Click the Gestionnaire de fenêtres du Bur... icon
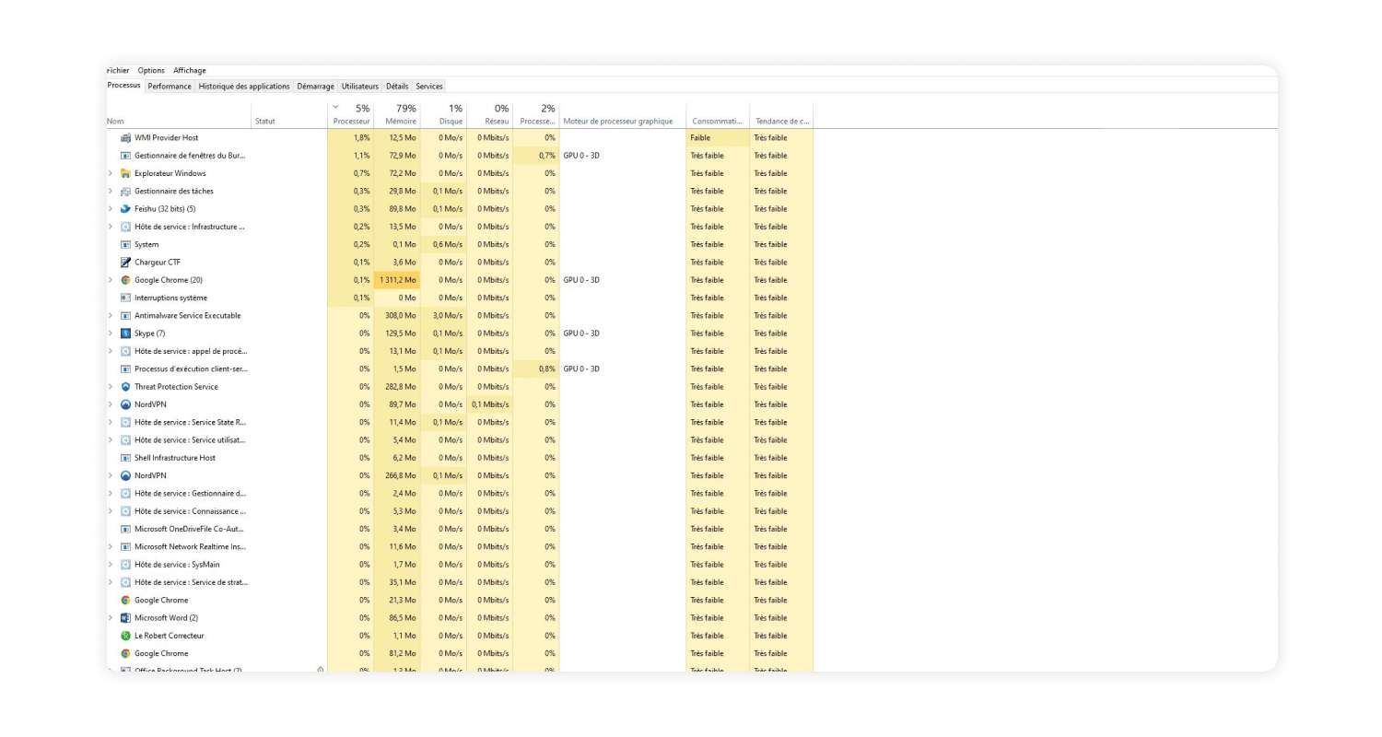 (x=125, y=156)
